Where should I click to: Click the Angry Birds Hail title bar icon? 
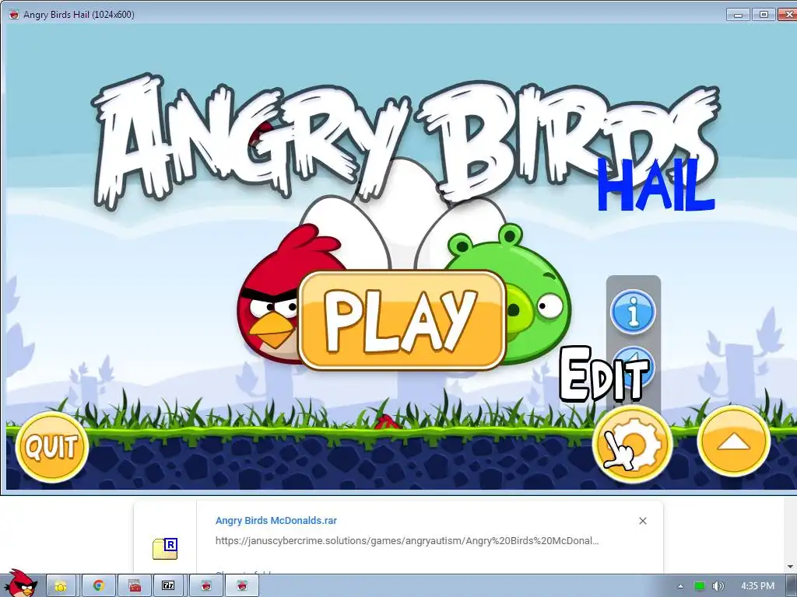[14, 14]
